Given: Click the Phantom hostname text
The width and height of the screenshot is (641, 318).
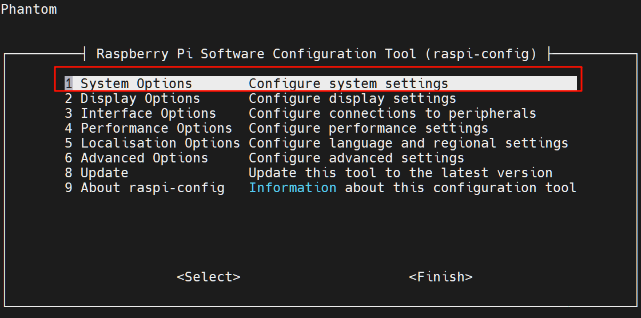Looking at the screenshot, I should point(29,9).
